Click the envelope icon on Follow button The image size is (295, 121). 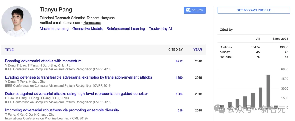pyautogui.click(x=188, y=10)
